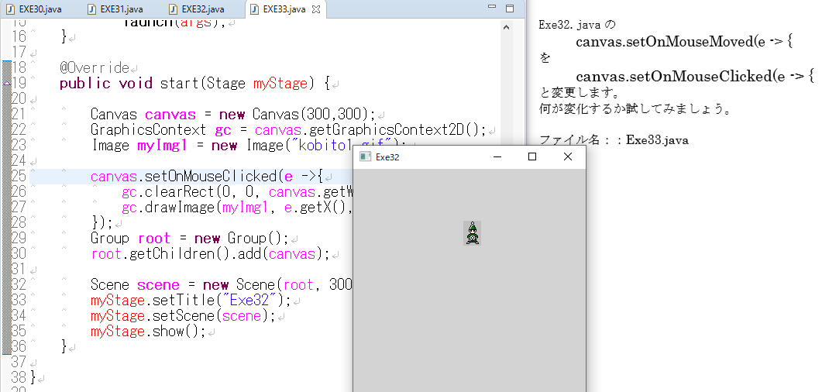Click "gc.clearRect" on line 26
The image size is (829, 392).
(168, 192)
